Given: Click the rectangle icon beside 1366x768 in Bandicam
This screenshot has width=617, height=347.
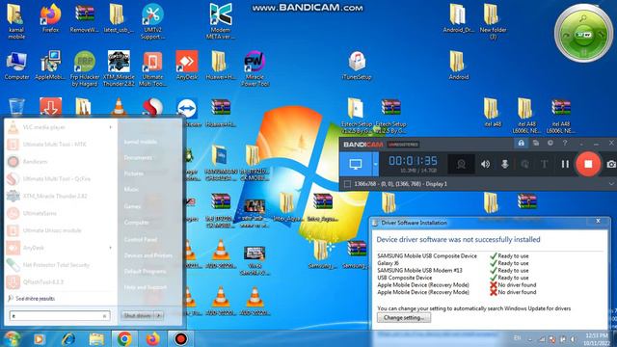Looking at the screenshot, I should tap(347, 184).
